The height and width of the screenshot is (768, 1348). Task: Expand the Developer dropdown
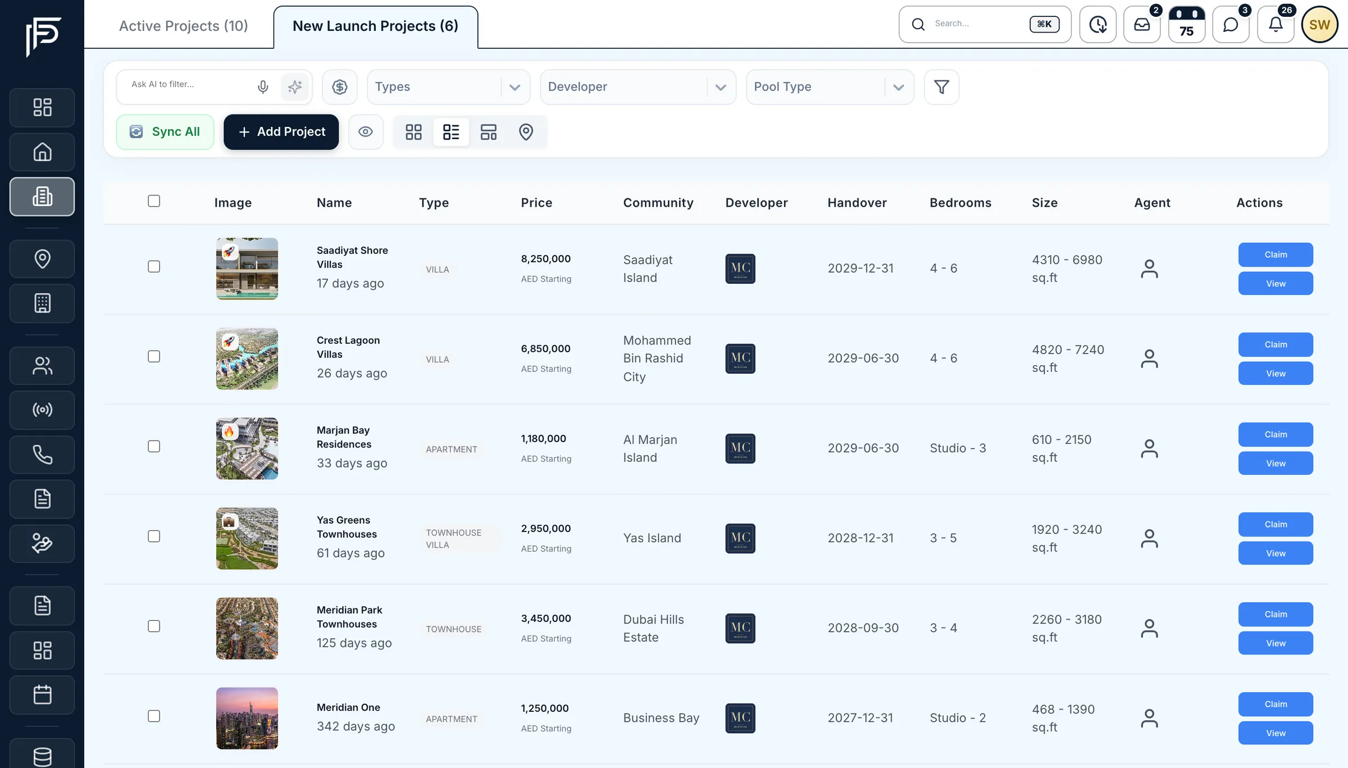638,87
